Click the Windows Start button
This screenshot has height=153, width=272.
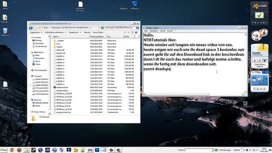coord(4,150)
